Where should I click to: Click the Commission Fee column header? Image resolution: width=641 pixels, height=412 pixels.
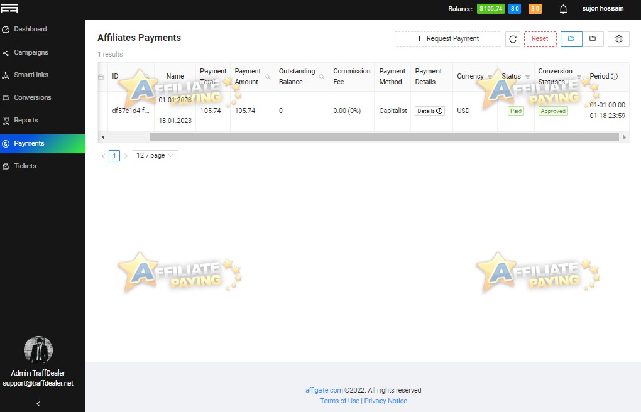click(351, 77)
